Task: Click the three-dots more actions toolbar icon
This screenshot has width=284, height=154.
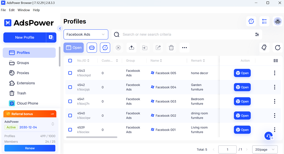Action: point(185,48)
